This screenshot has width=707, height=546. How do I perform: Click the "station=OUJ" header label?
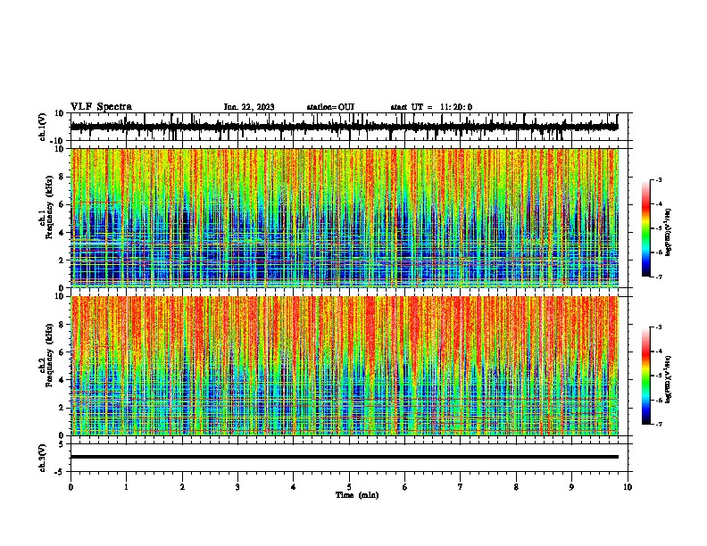click(x=330, y=107)
